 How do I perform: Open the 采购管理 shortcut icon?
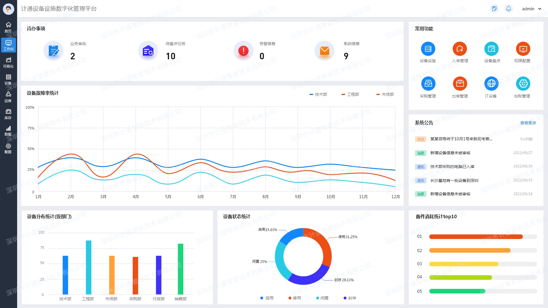(428, 84)
